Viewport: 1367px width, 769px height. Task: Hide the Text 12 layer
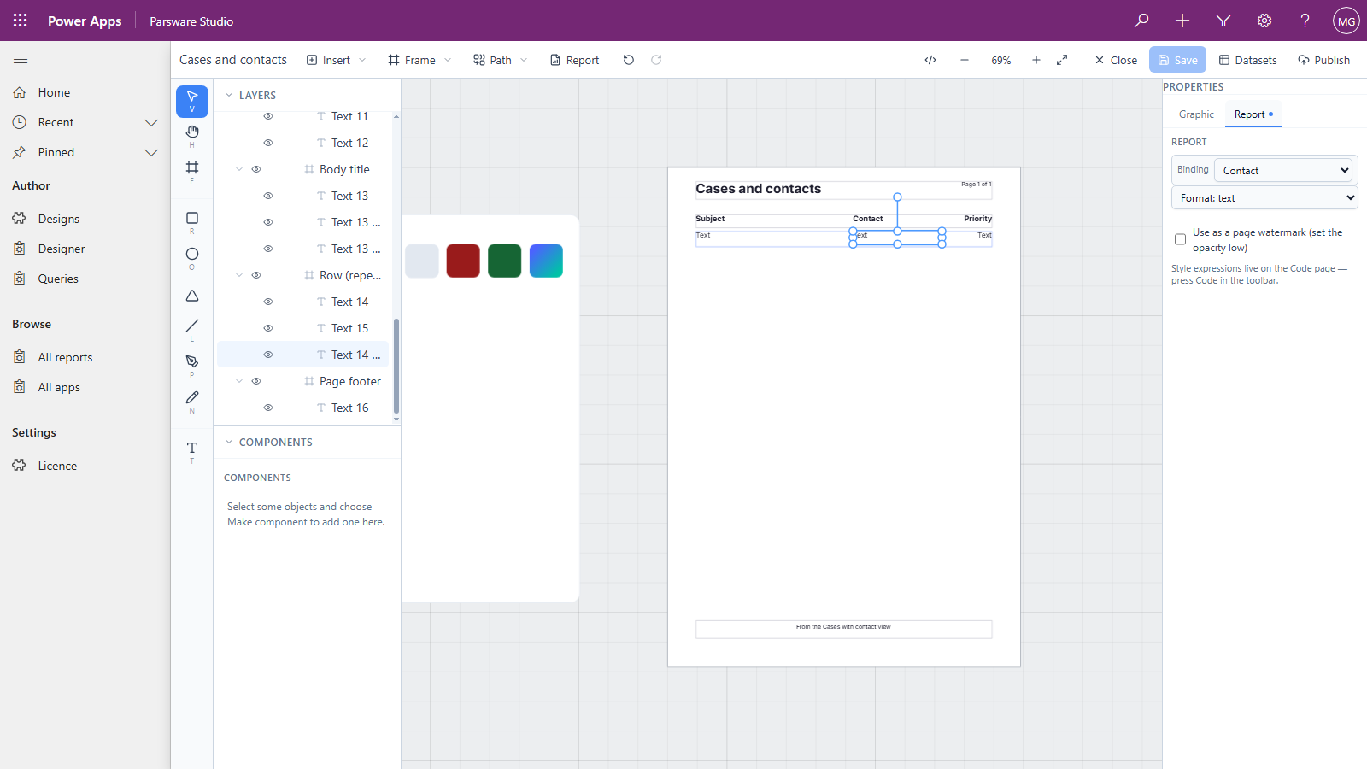[268, 143]
